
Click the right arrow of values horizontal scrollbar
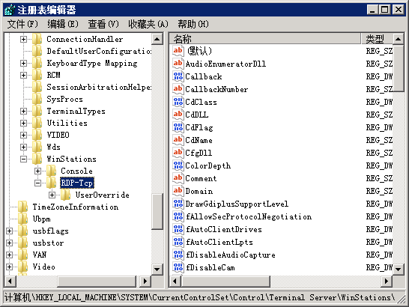(x=387, y=282)
